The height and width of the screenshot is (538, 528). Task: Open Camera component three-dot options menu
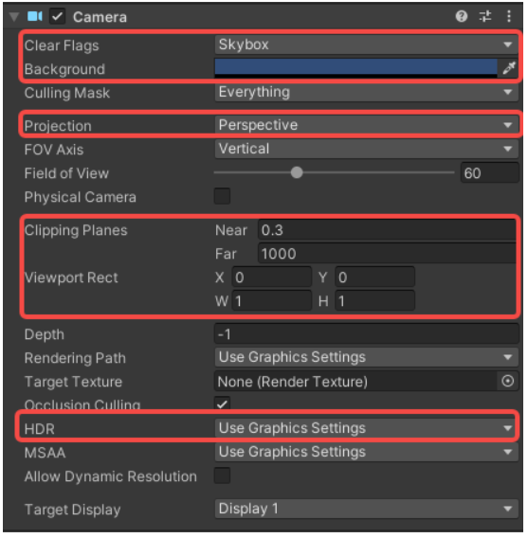pyautogui.click(x=509, y=16)
